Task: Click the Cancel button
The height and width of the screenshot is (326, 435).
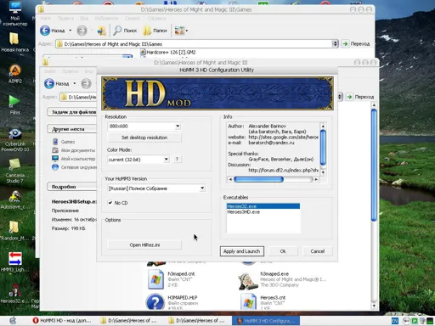Action: tap(318, 251)
